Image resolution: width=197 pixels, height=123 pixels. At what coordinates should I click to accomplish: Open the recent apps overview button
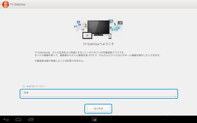(x=31, y=119)
